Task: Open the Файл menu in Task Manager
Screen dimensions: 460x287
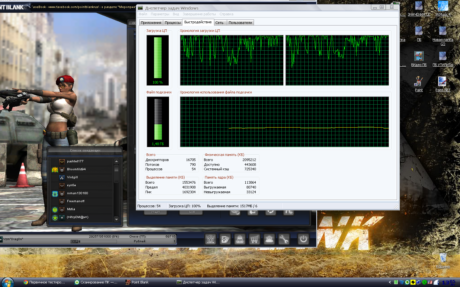Action: tap(143, 14)
